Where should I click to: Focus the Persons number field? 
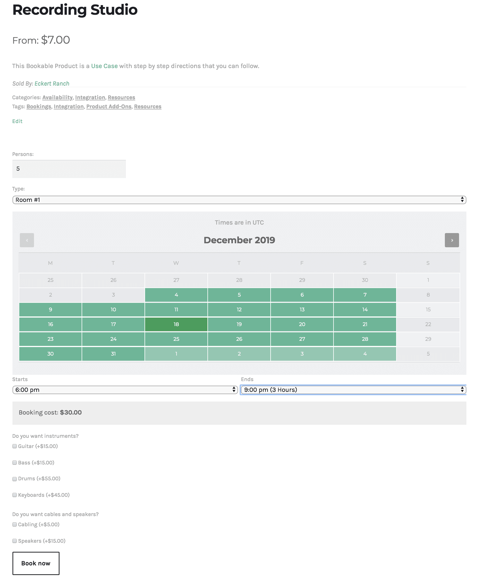69,169
